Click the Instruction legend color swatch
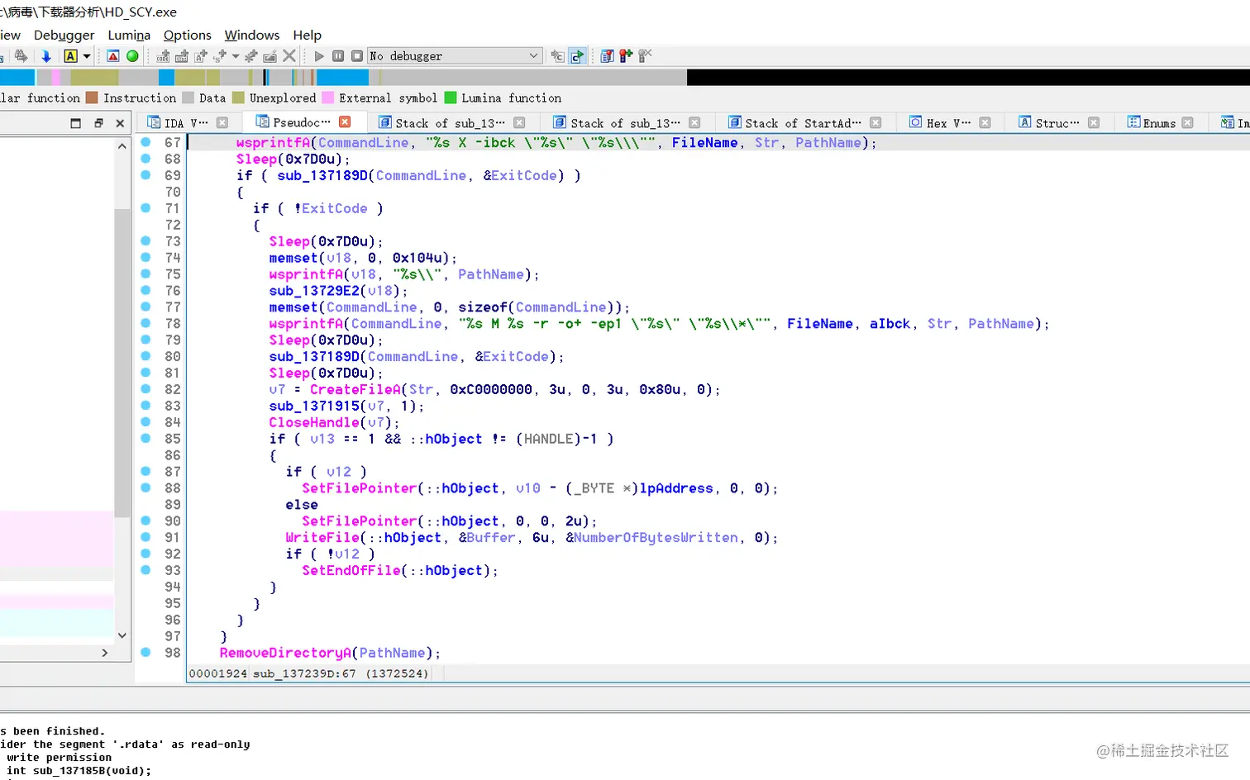This screenshot has width=1250, height=780. (x=92, y=97)
